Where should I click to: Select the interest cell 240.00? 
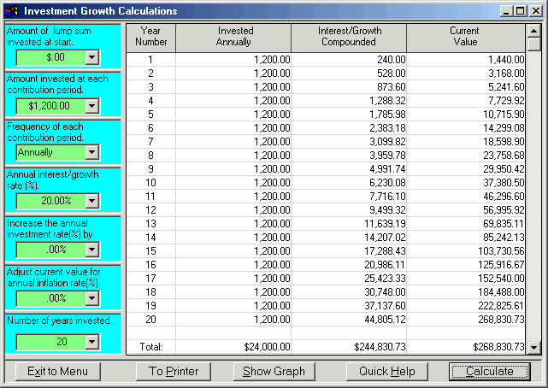tap(349, 60)
